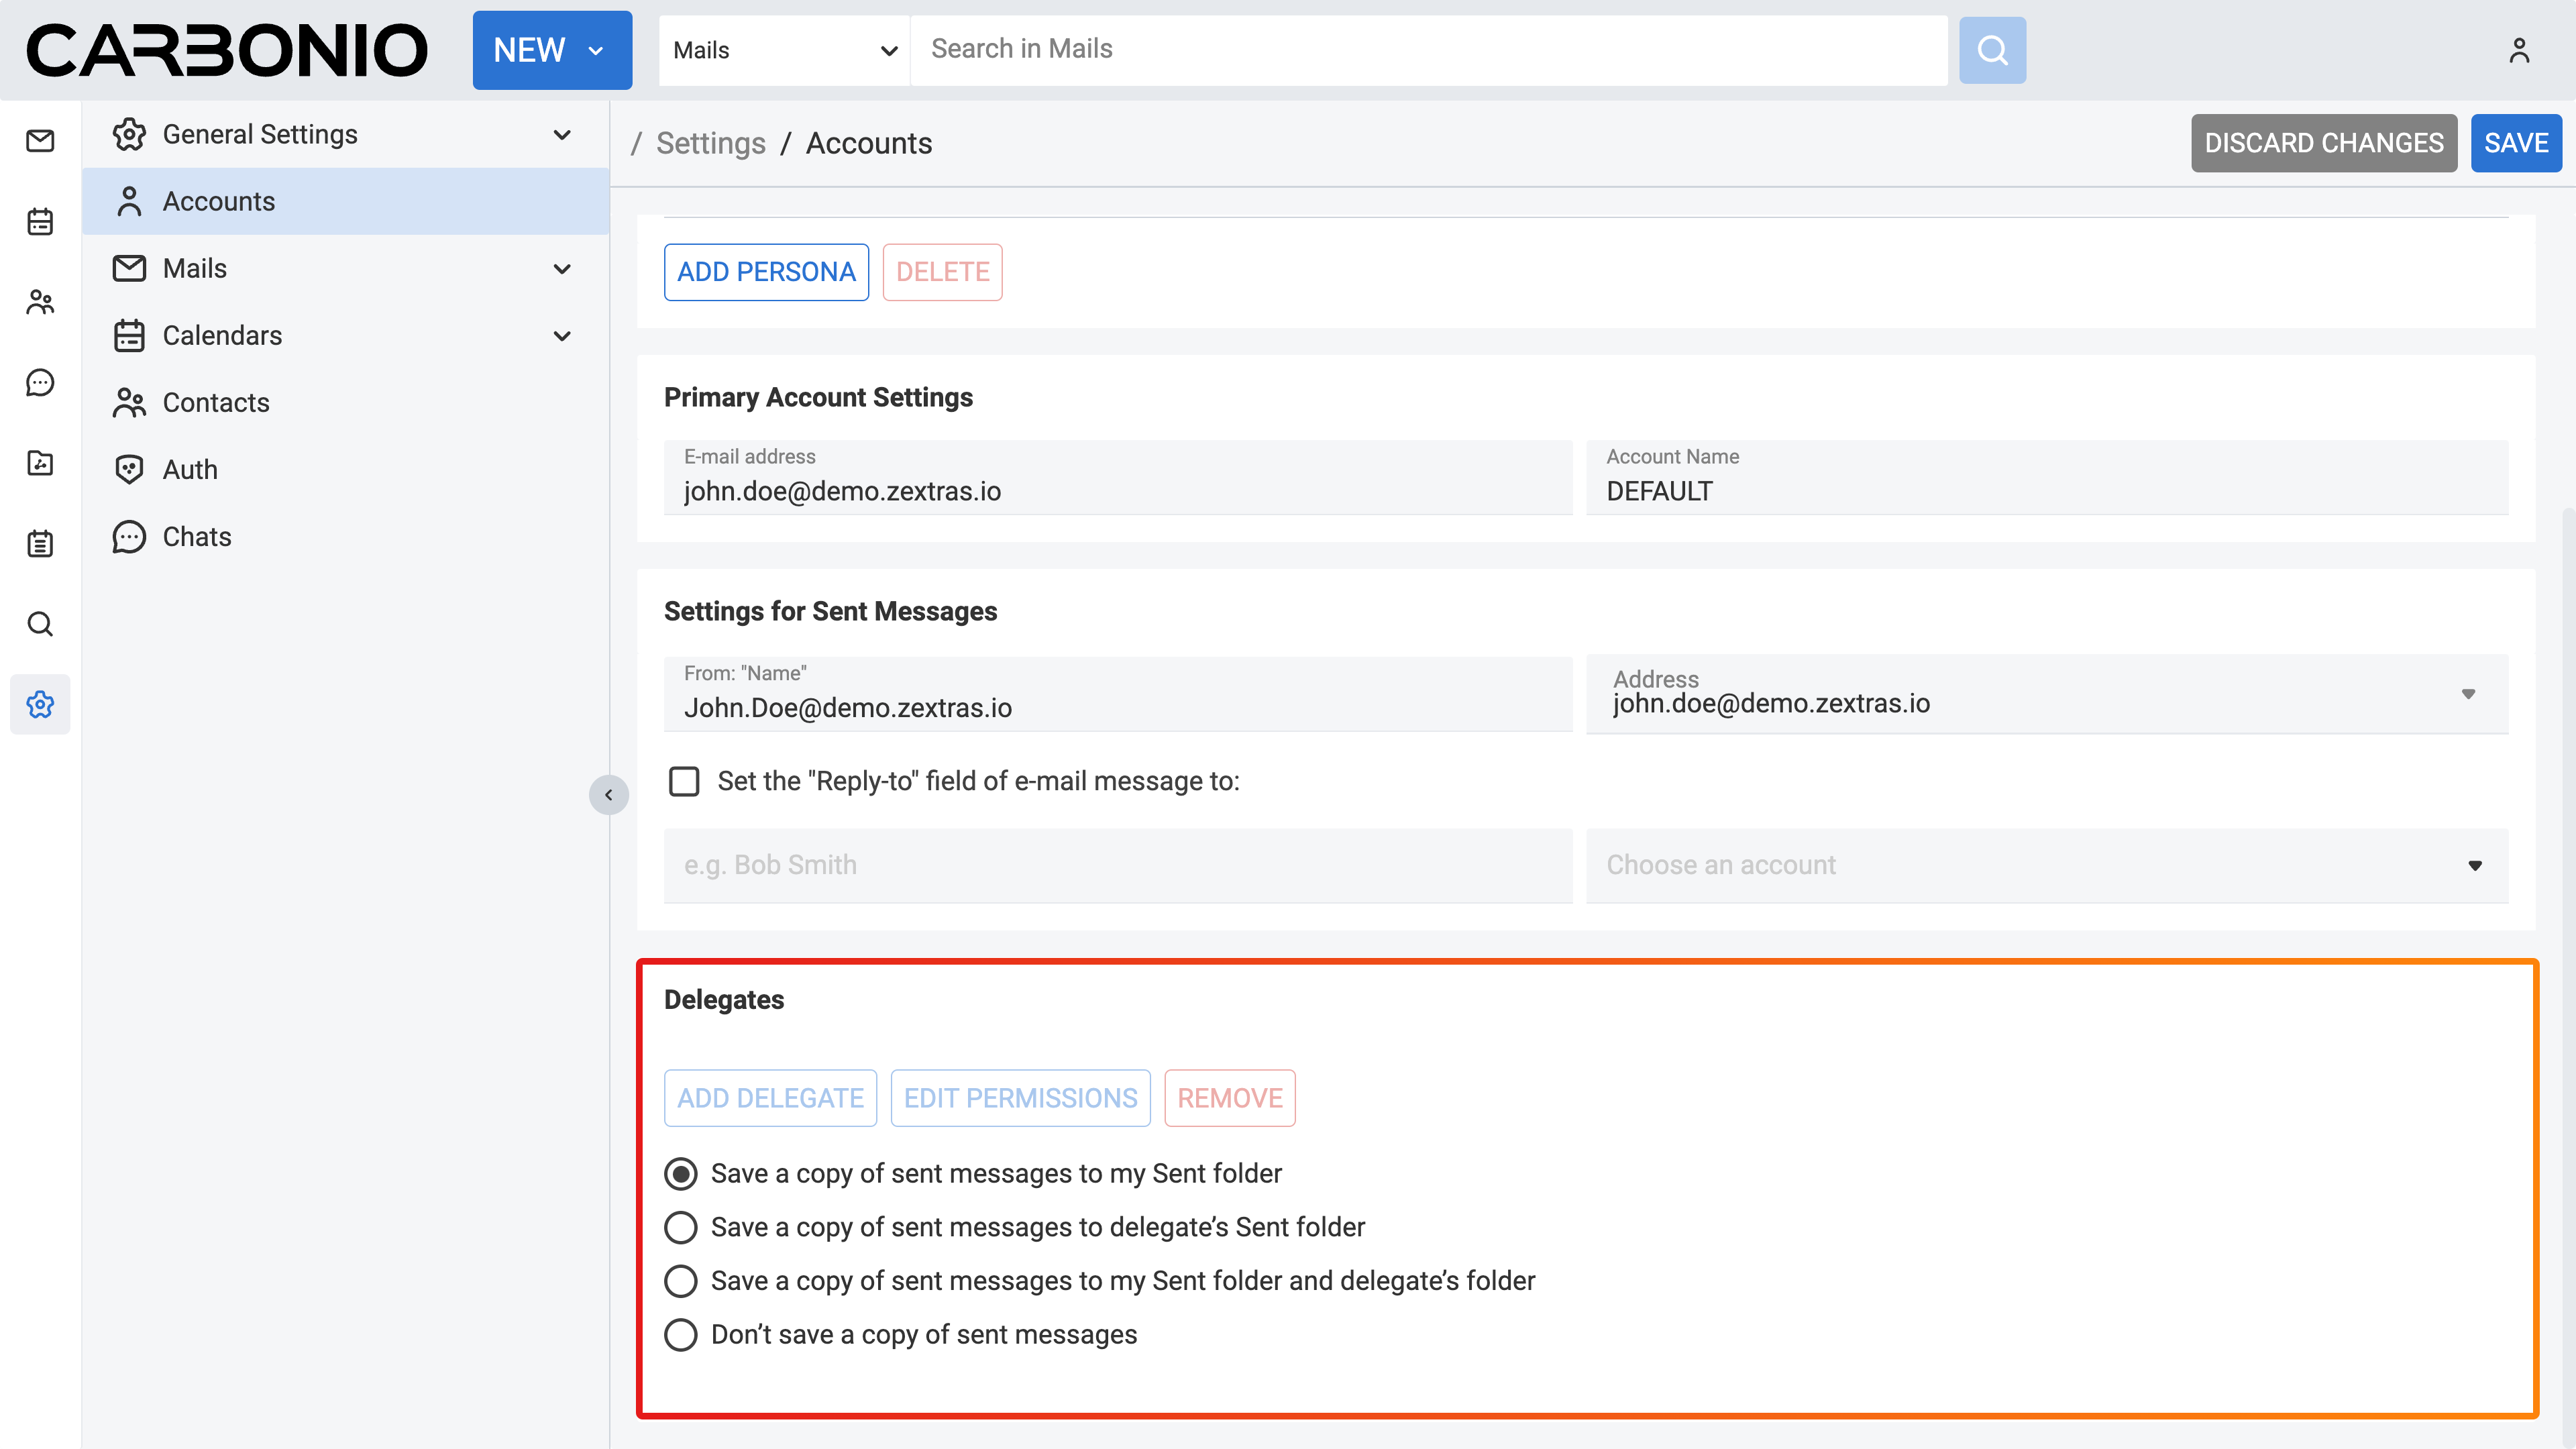
Task: Open the Mails search scope dropdown
Action: 784,50
